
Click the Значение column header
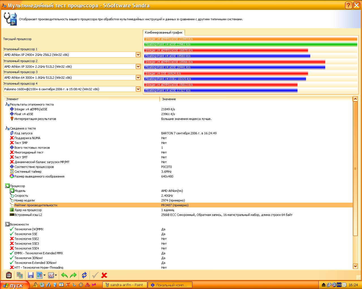tap(169, 99)
